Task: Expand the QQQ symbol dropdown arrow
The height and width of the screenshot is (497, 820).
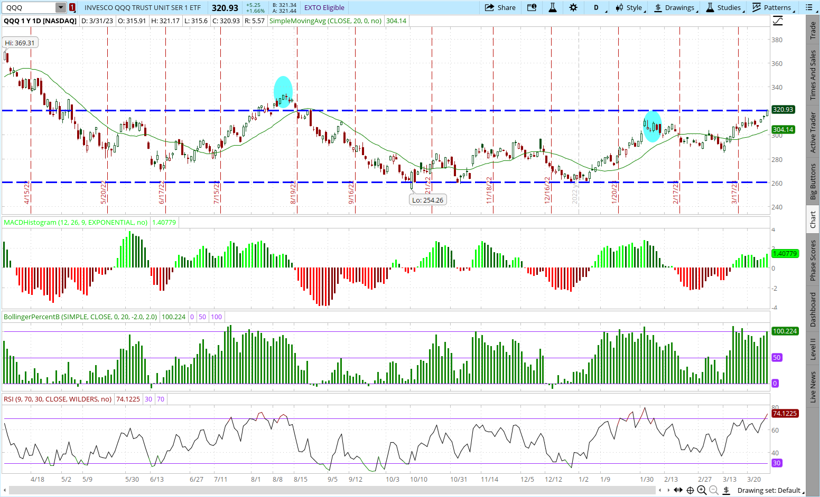Action: (x=61, y=7)
